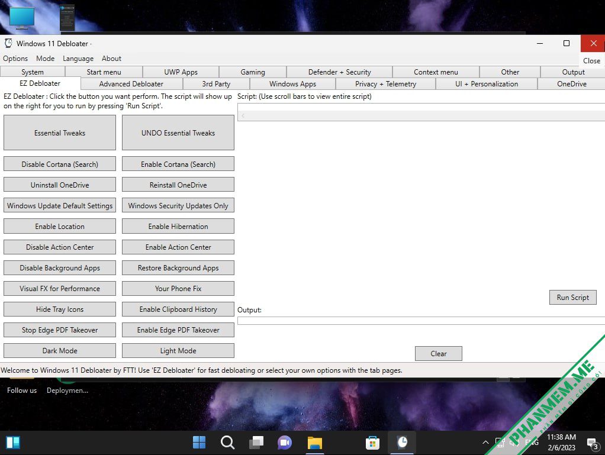Viewport: 605px width, 455px height.
Task: Click the Run Script button
Action: (x=572, y=297)
